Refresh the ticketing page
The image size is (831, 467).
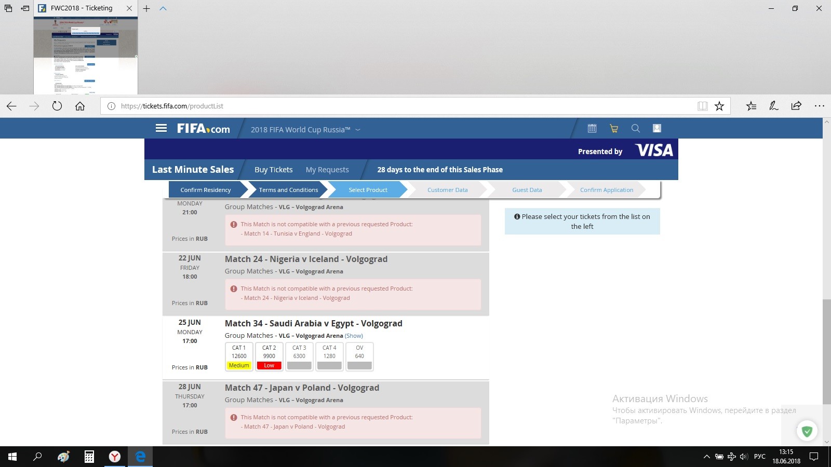[57, 106]
